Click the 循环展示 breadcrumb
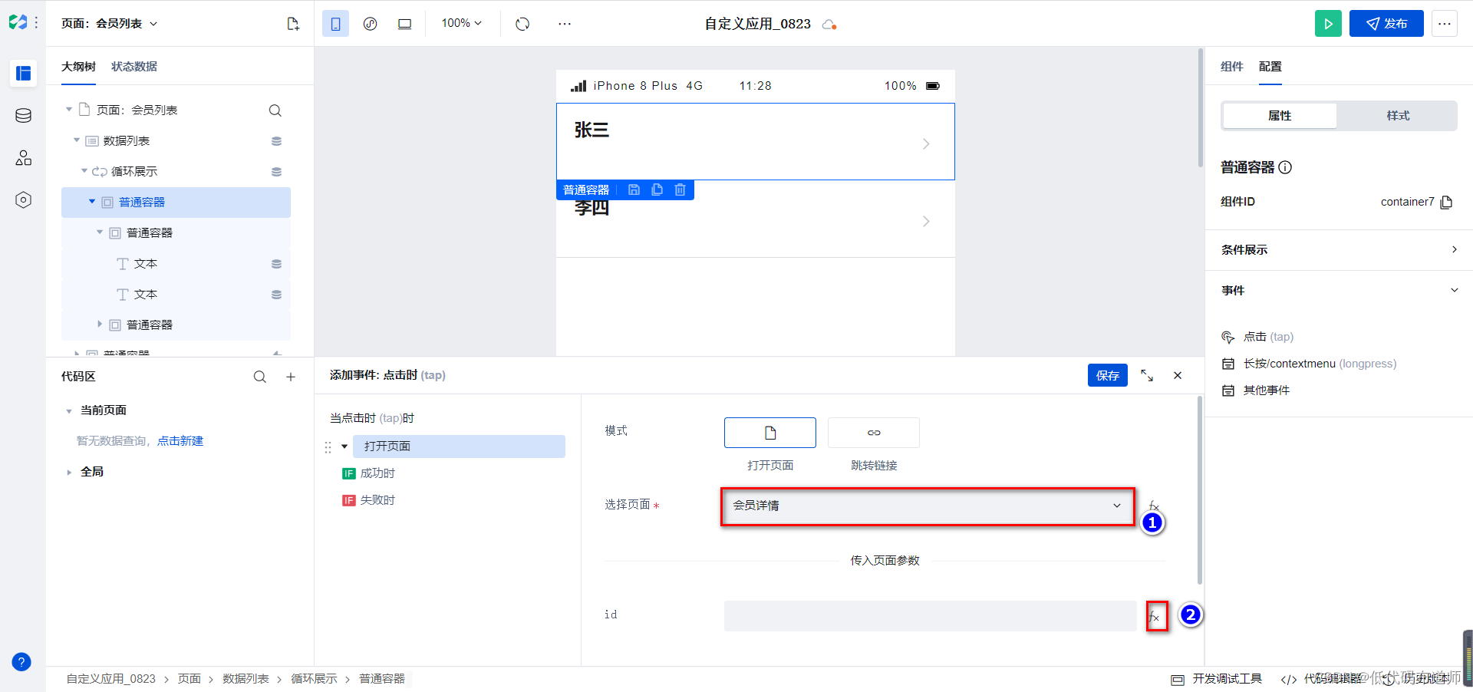1473x692 pixels. (314, 679)
